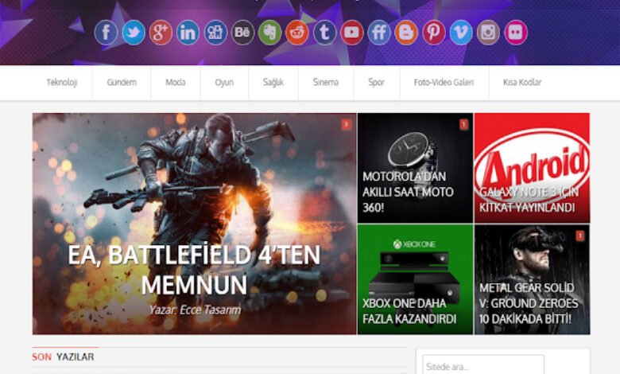Open the EA, Battlefield 4'ten Memnun headline
The image size is (620, 374).
(194, 270)
